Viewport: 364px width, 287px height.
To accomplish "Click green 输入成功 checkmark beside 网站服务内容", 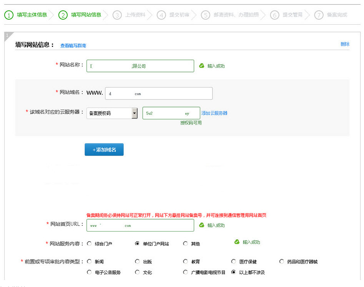I will click(236, 242).
